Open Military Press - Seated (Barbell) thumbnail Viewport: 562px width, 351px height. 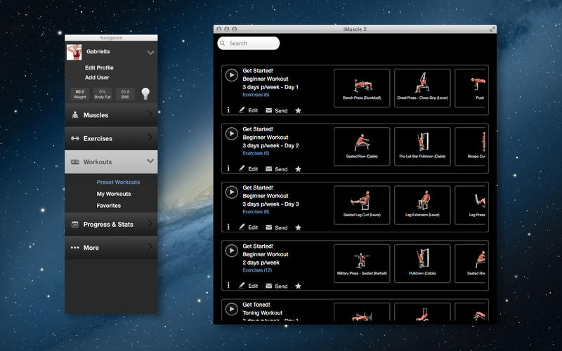362,264
